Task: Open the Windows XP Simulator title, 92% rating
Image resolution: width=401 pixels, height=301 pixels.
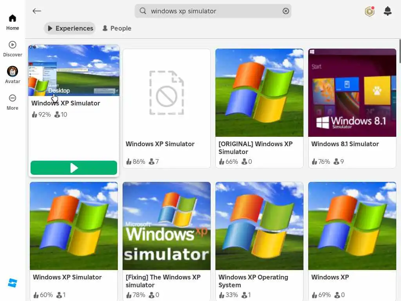Action: [66, 103]
